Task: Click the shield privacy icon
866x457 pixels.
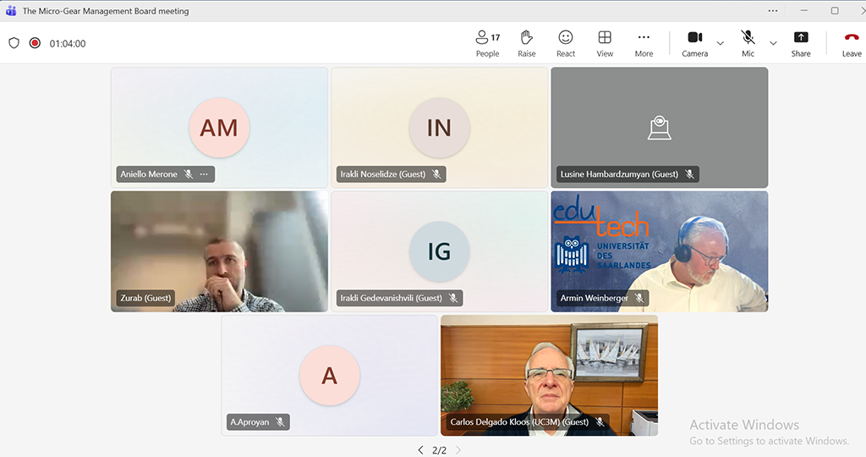Action: 14,43
